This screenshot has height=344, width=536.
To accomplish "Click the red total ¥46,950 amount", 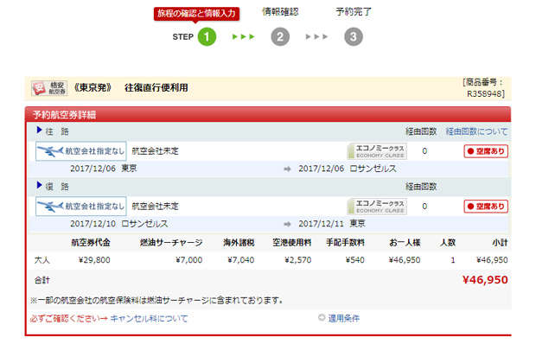I will point(485,280).
